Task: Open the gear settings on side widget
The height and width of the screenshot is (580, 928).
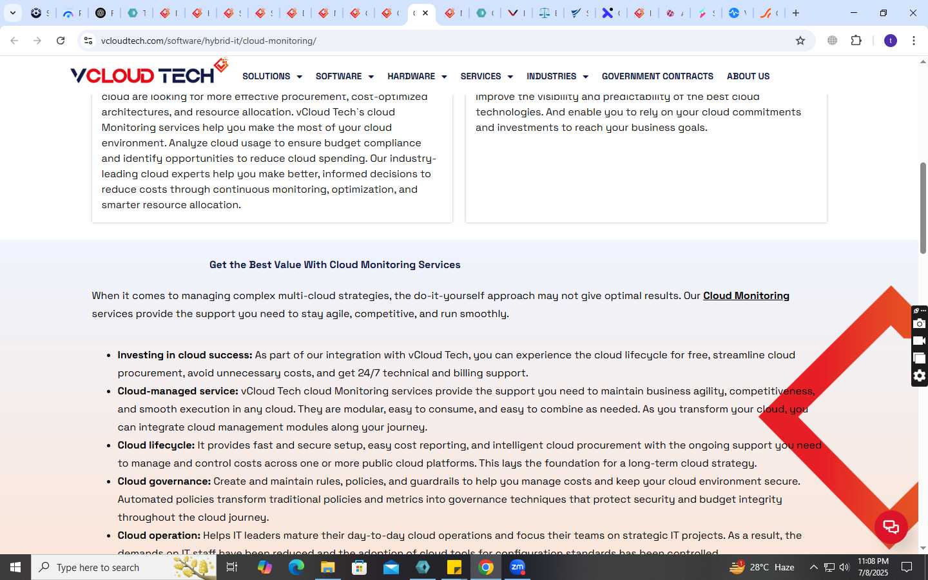Action: coord(920,376)
